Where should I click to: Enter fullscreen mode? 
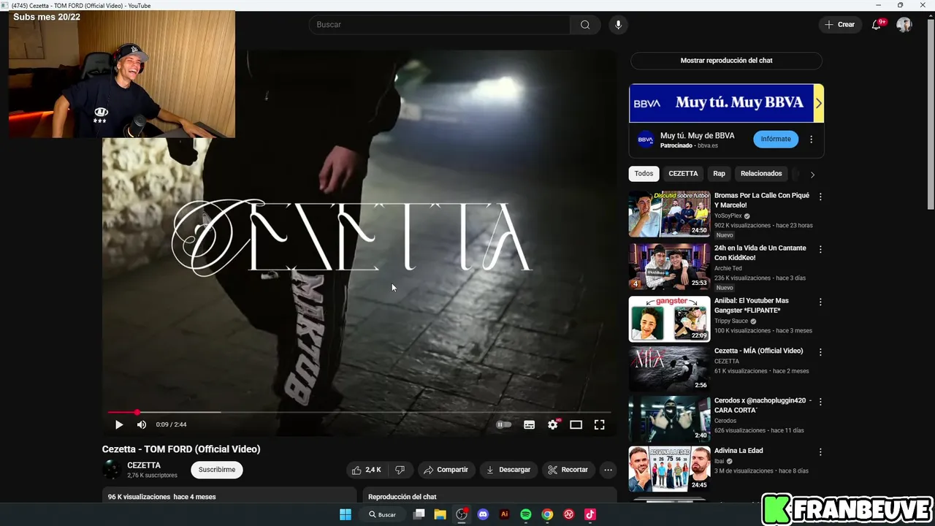pyautogui.click(x=600, y=424)
